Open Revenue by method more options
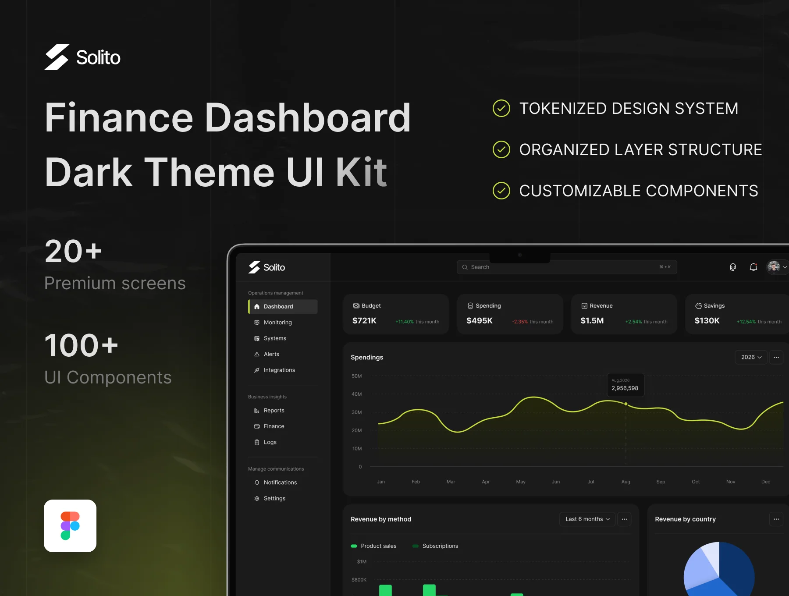 (x=624, y=519)
